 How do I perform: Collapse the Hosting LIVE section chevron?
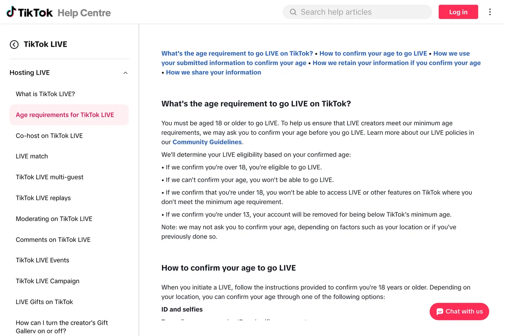click(125, 73)
